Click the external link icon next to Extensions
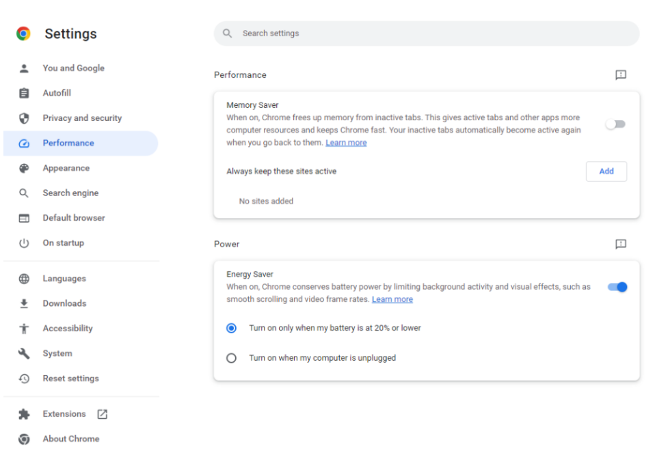 tap(102, 414)
